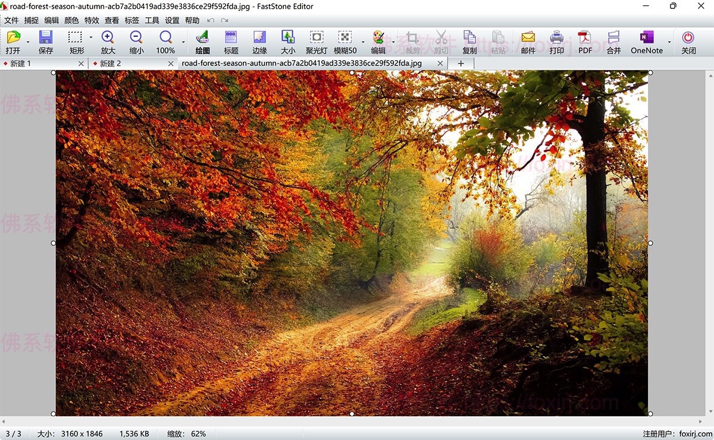Screen dimensions: 714x440
Task: Close the 新建 1 tab
Action: (x=81, y=63)
